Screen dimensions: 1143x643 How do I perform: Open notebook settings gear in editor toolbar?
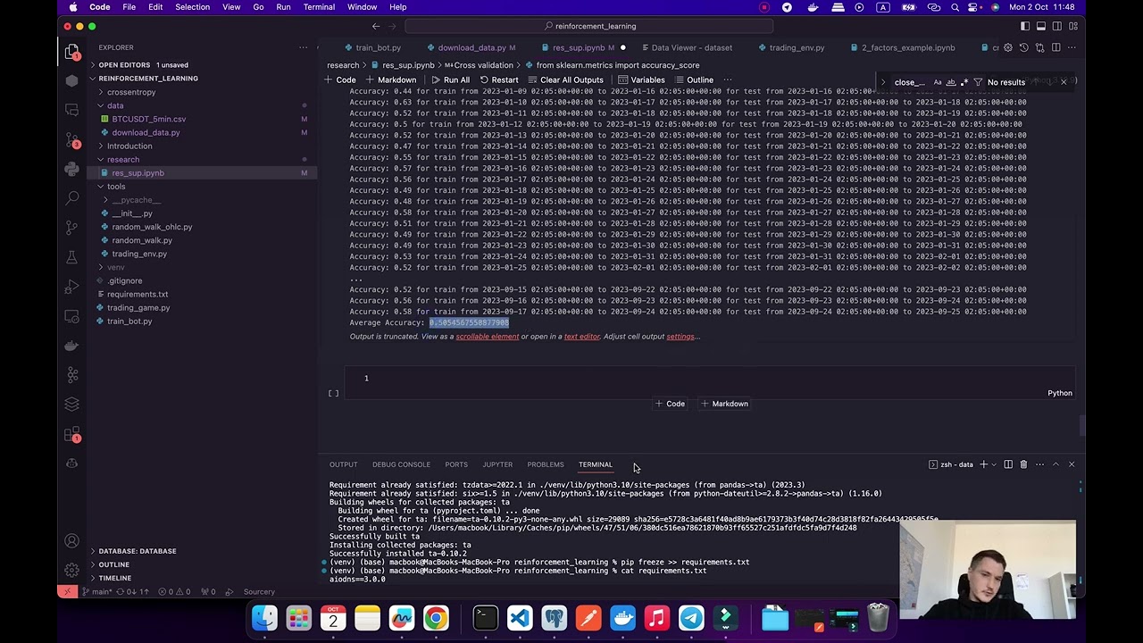point(1008,47)
